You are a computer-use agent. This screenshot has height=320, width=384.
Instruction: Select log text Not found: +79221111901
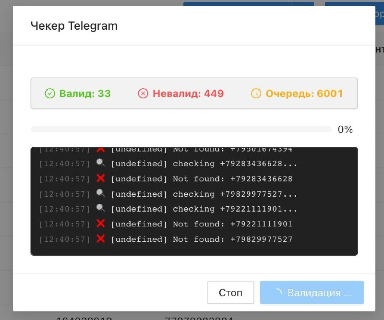click(233, 224)
